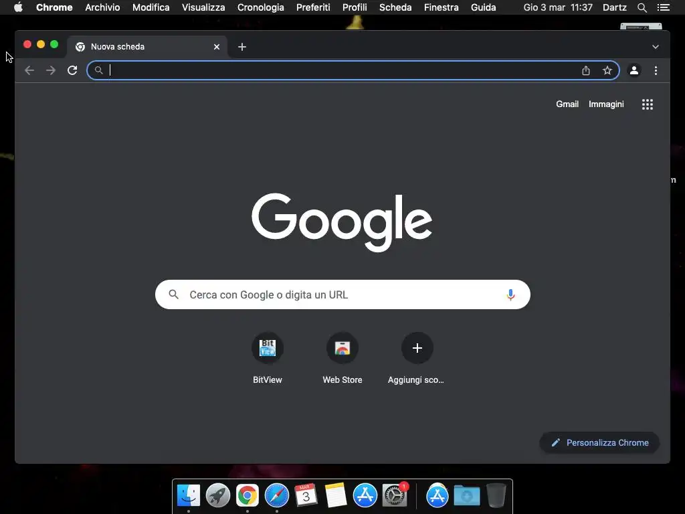Open the Downloads folder in the Dock

tap(466, 496)
